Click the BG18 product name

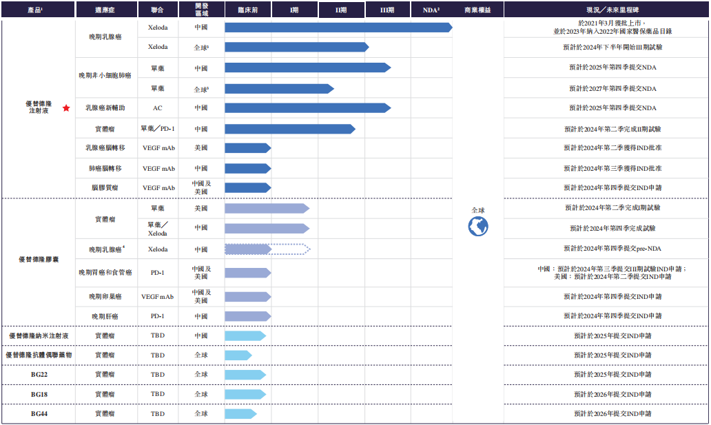[39, 394]
